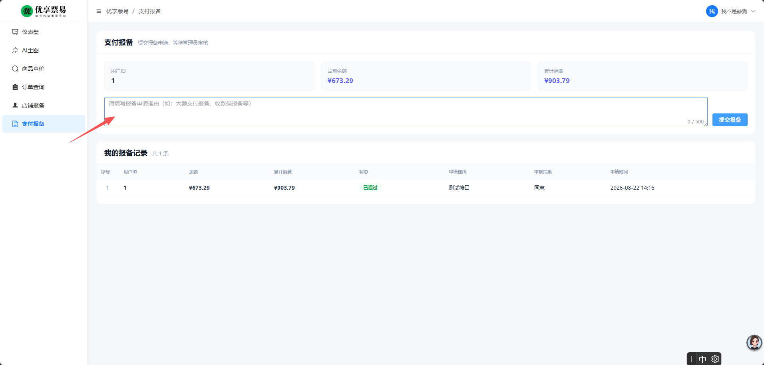Viewport: 764px width, 365px height.
Task: Click the 支付报备 document icon
Action: (15, 124)
